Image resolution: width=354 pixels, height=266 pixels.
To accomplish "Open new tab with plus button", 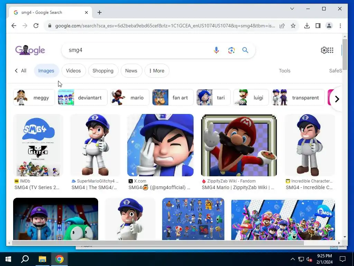I will pyautogui.click(x=100, y=12).
